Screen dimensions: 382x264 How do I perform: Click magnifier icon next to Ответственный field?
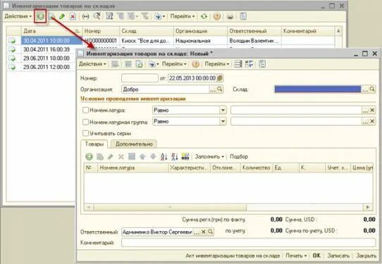[211, 232]
